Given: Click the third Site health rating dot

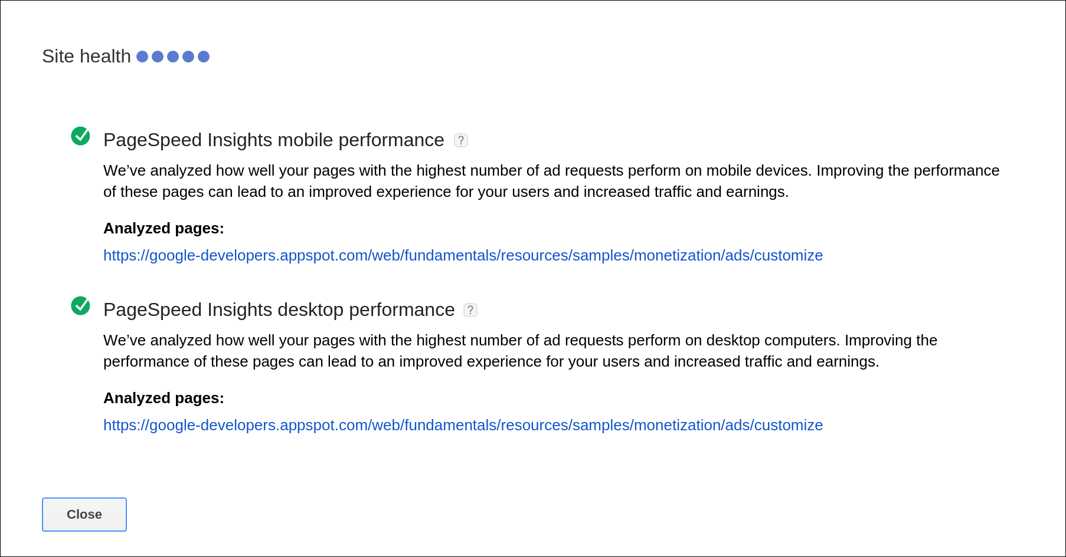Looking at the screenshot, I should [x=173, y=57].
